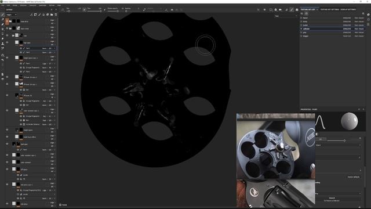Image resolution: width=371 pixels, height=209 pixels.
Task: Switch to Display Settings tab
Action: click(348, 10)
